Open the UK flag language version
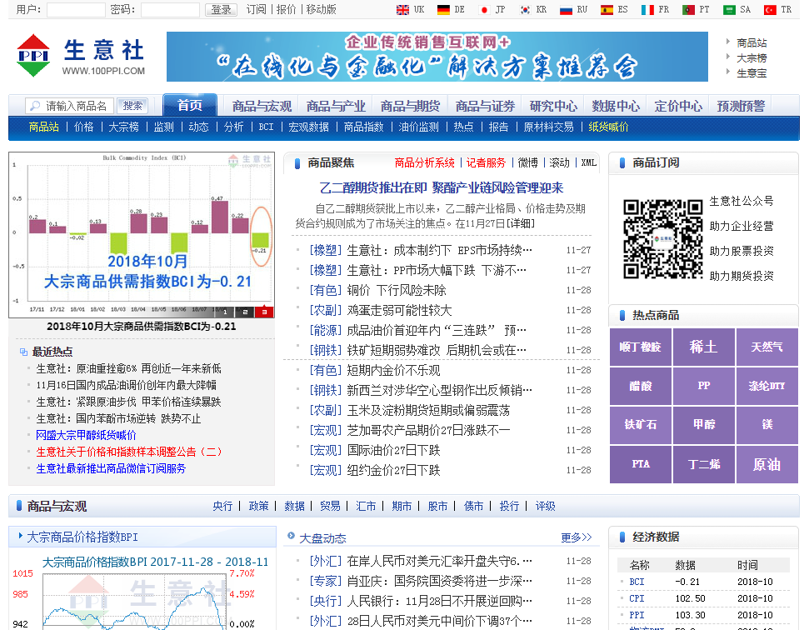The height and width of the screenshot is (630, 809). coord(410,9)
